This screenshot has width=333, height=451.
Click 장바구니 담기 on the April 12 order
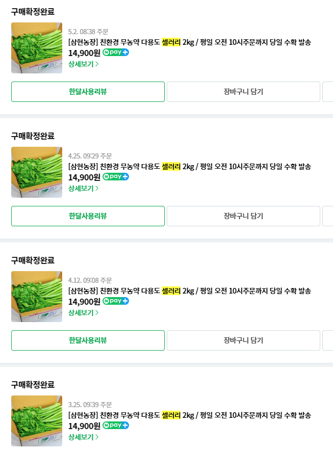pos(243,340)
